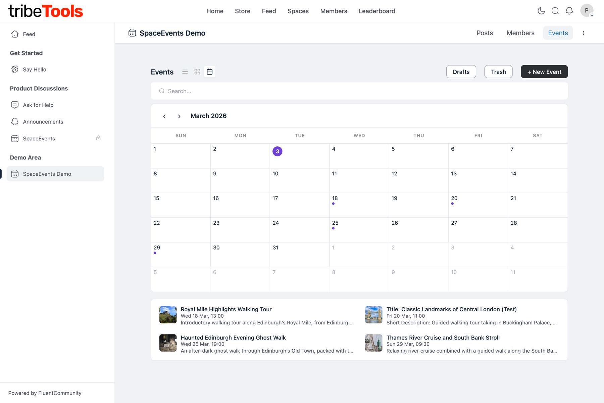Image resolution: width=604 pixels, height=403 pixels.
Task: Open the three-dot space options menu
Action: click(x=584, y=33)
